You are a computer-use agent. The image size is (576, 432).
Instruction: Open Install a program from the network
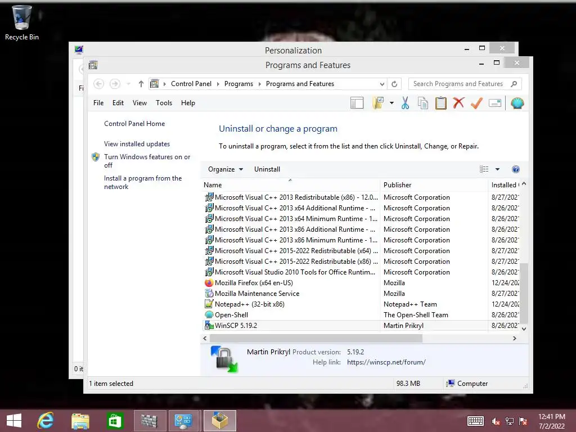[143, 182]
